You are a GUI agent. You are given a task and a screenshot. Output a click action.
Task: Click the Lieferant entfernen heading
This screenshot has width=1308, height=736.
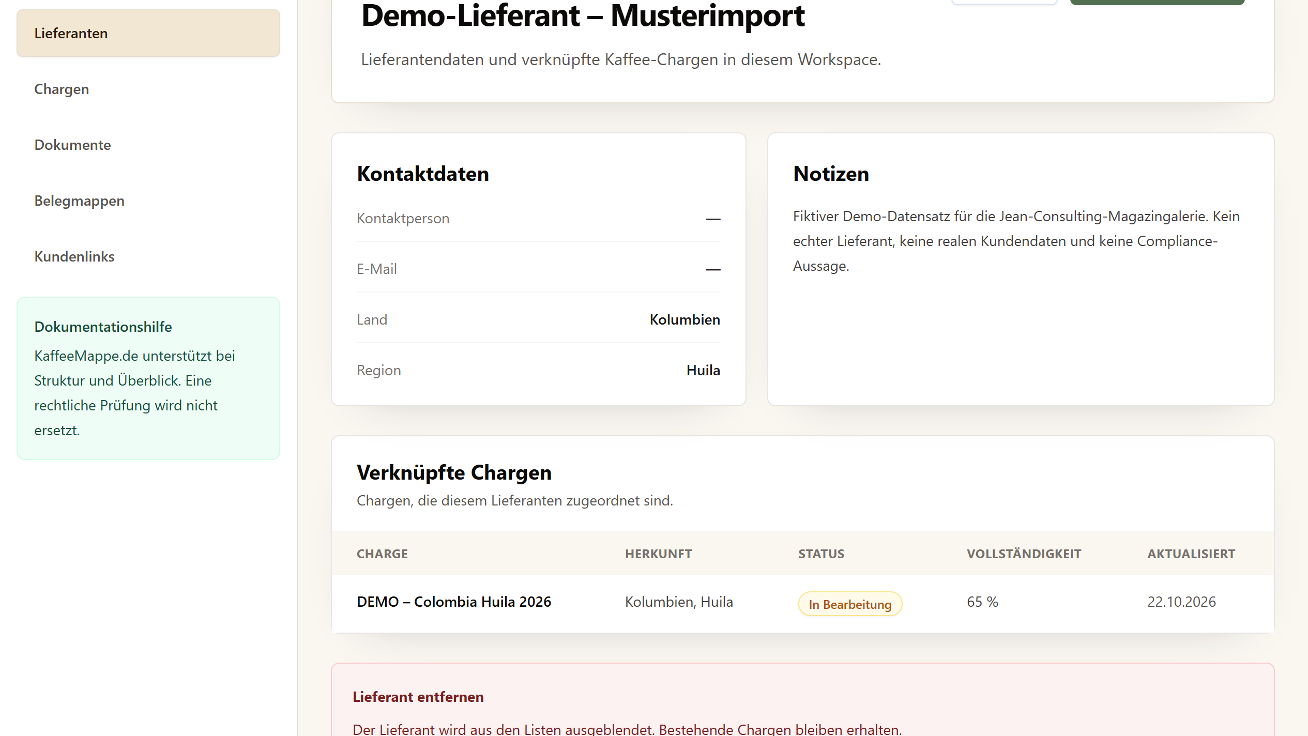click(418, 697)
